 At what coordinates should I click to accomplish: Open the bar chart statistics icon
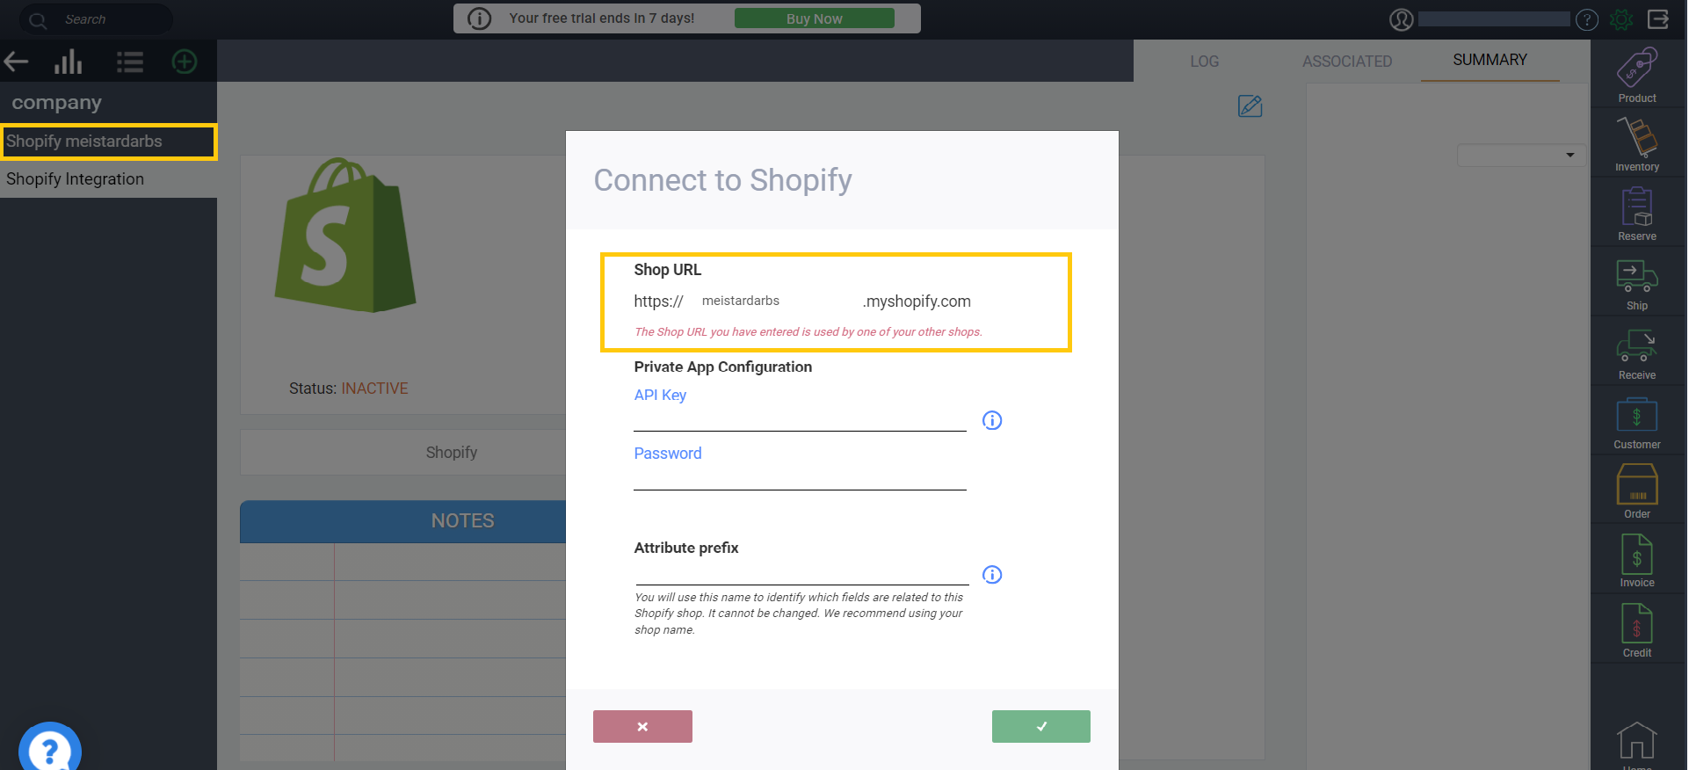click(68, 62)
